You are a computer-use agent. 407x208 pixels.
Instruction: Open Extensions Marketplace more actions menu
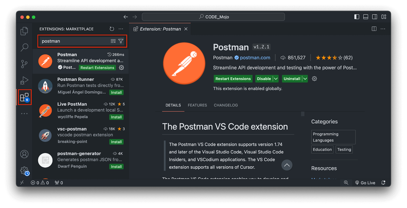click(121, 29)
